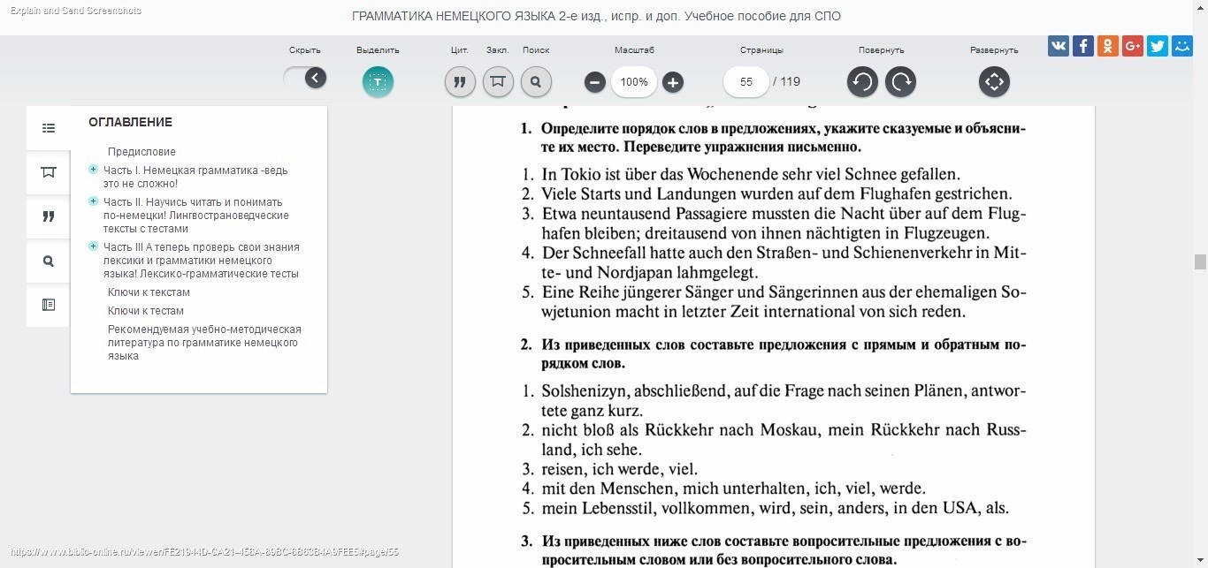Share on VK social network
1208x568 pixels.
pyautogui.click(x=1059, y=46)
